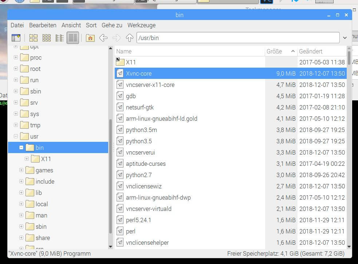Select the detailed list view button
The height and width of the screenshot is (264, 358).
tap(73, 38)
